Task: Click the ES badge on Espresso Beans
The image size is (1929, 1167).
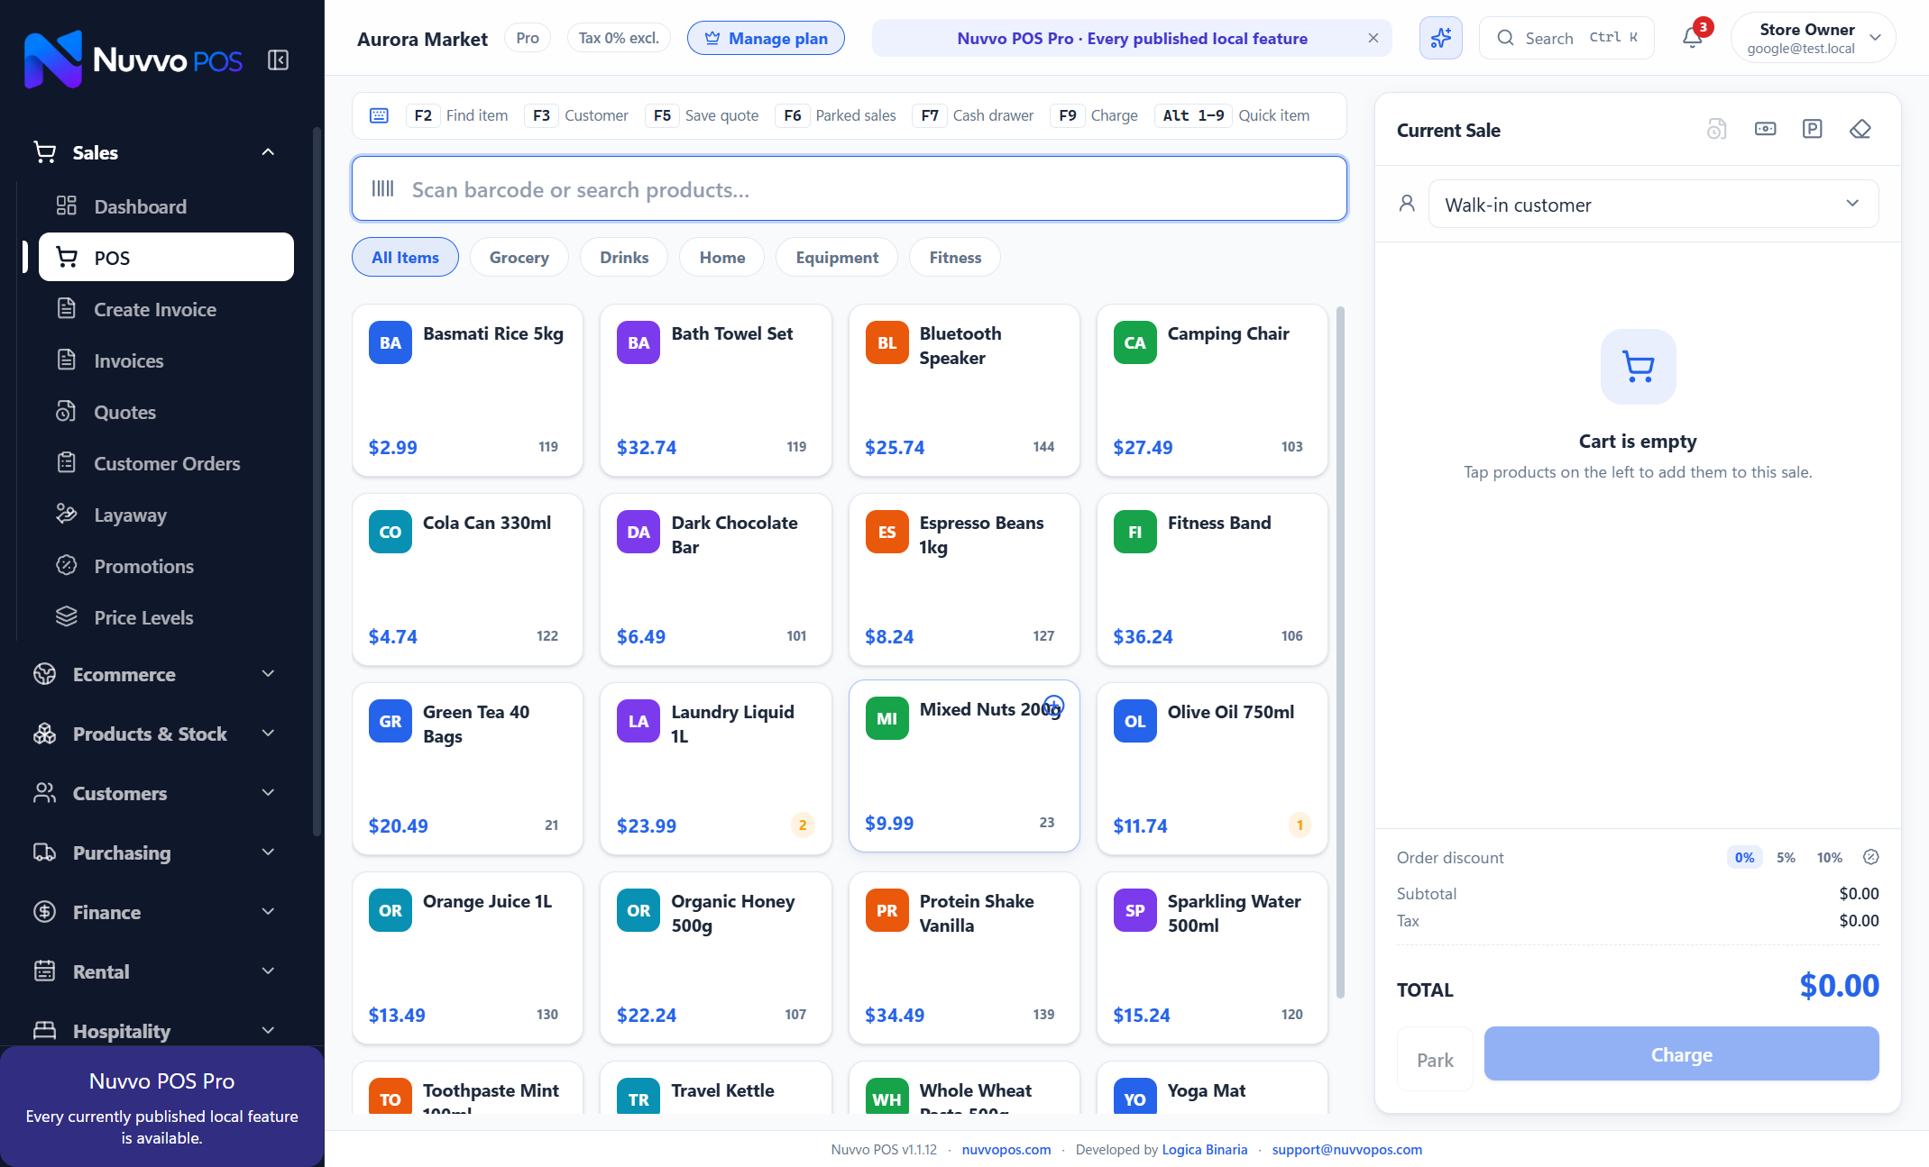Action: [886, 532]
